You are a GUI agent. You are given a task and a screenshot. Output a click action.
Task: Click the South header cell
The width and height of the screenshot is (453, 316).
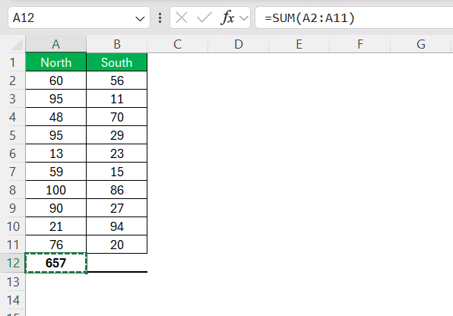click(x=117, y=62)
